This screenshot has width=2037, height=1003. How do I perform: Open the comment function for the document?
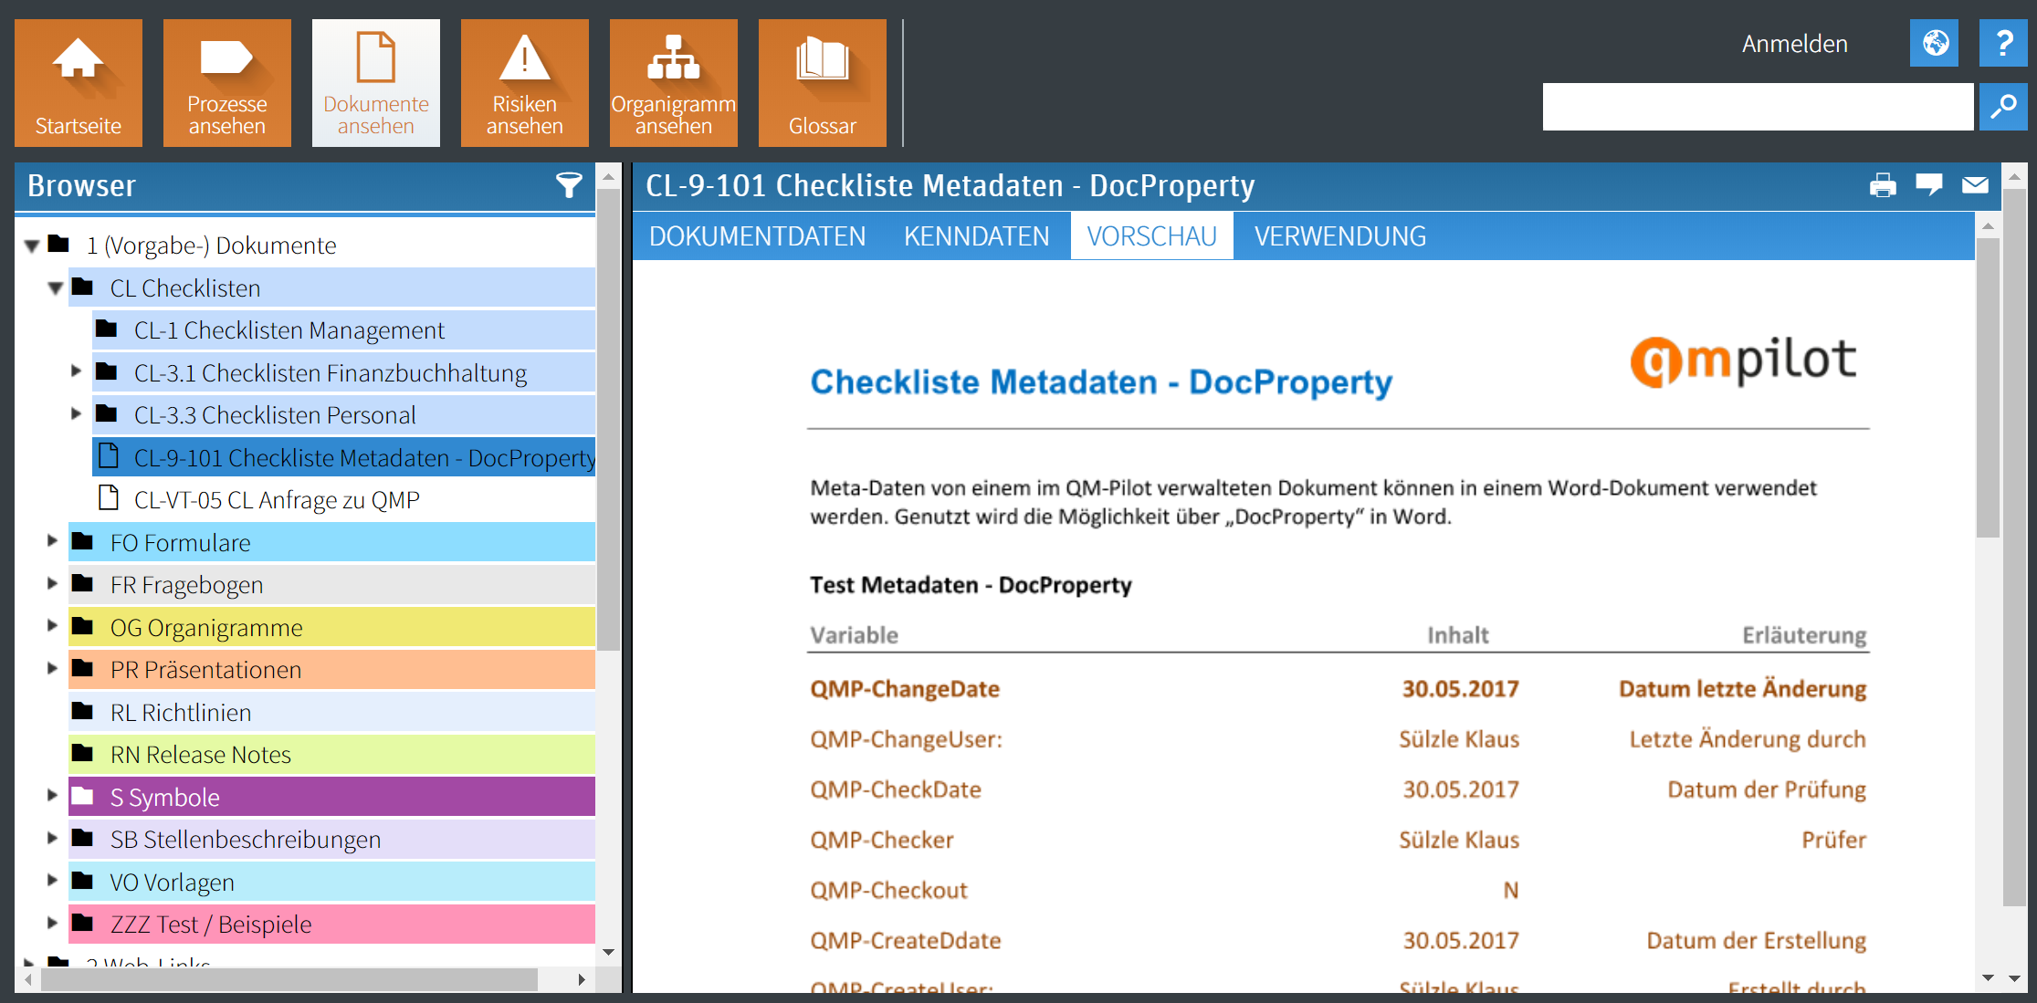[x=1930, y=185]
